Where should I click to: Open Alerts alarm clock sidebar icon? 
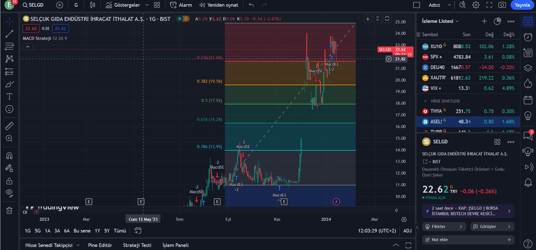click(x=528, y=37)
